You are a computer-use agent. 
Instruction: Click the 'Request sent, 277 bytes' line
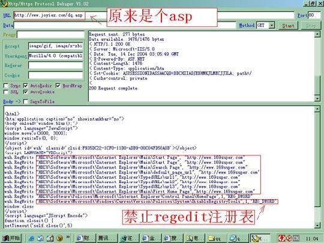[117, 34]
